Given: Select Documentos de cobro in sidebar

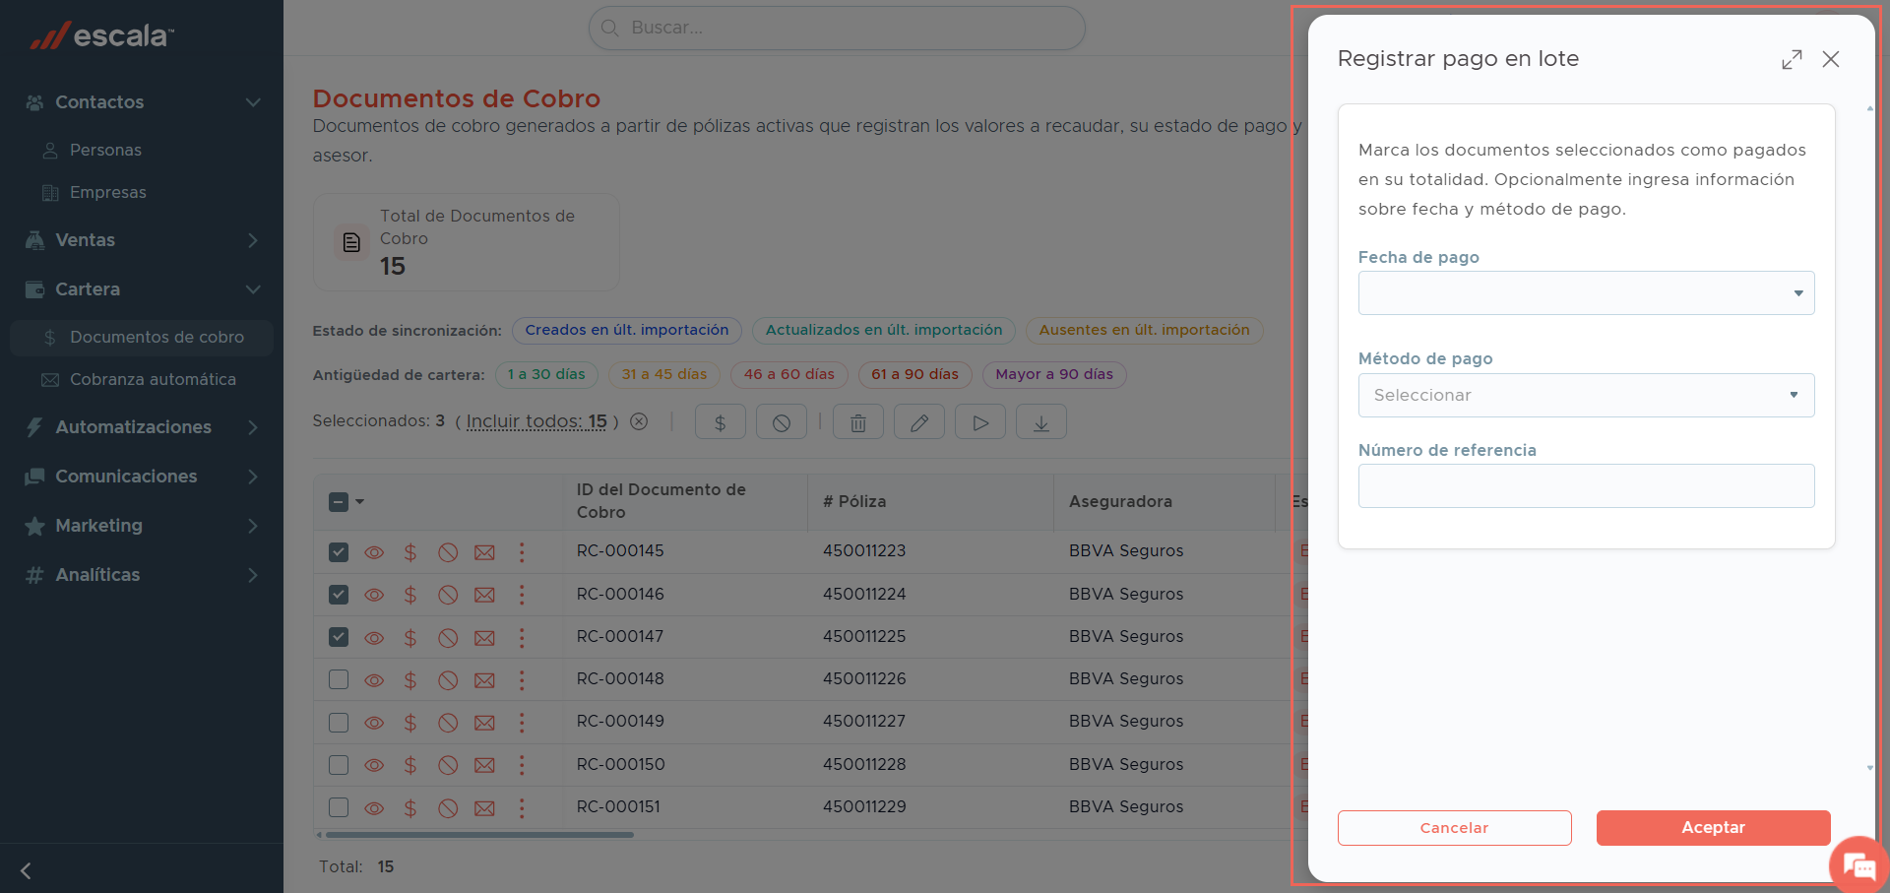Looking at the screenshot, I should 142,337.
